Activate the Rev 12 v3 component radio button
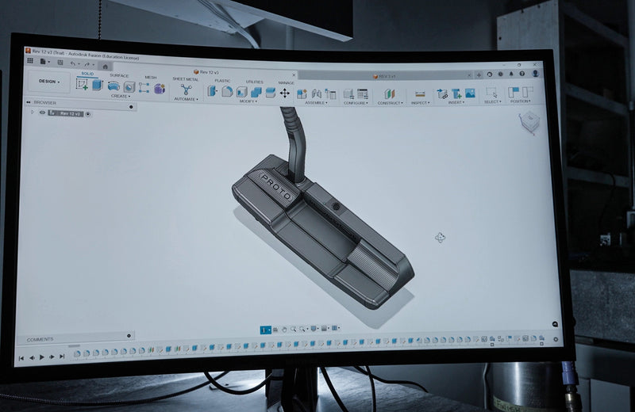This screenshot has height=412, width=635. (x=88, y=114)
